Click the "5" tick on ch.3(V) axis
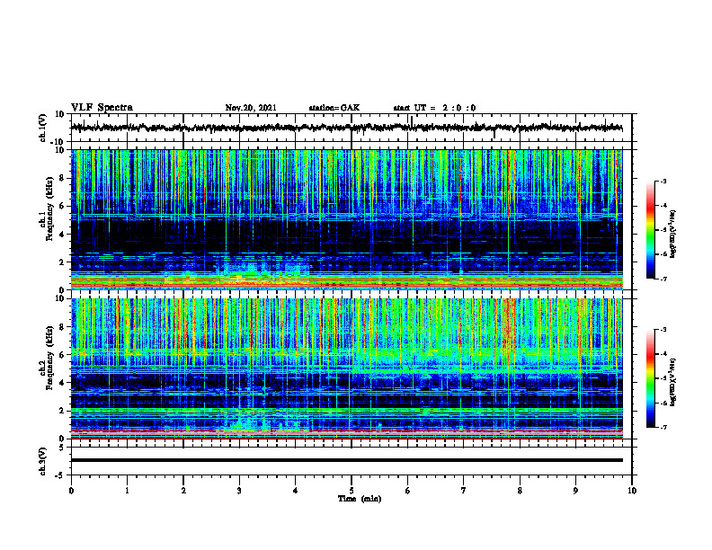This screenshot has height=550, width=712. click(x=63, y=448)
